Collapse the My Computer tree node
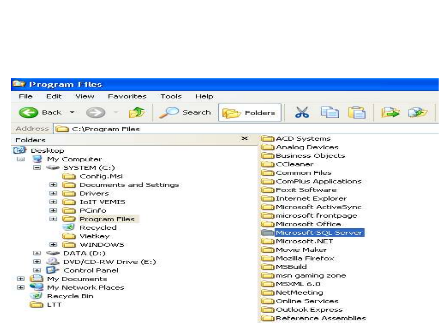 [x=21, y=159]
